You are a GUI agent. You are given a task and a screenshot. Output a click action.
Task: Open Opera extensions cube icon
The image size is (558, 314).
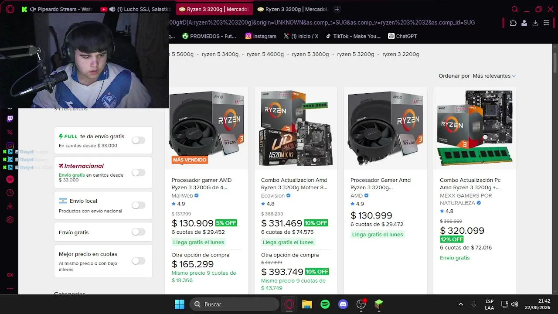click(x=513, y=23)
